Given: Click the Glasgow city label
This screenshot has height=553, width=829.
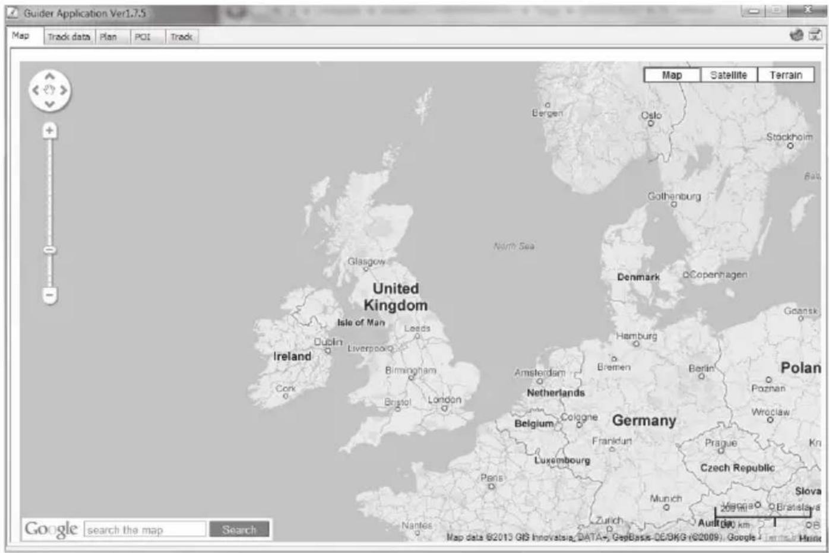Looking at the screenshot, I should [x=366, y=261].
